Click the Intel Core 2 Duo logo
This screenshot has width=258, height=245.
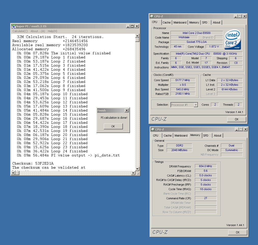coord(233,40)
